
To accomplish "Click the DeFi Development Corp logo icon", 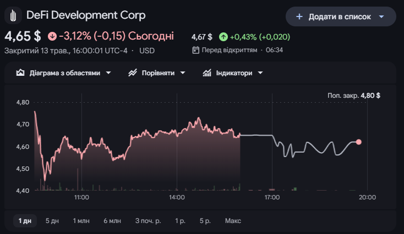I will pos(13,16).
